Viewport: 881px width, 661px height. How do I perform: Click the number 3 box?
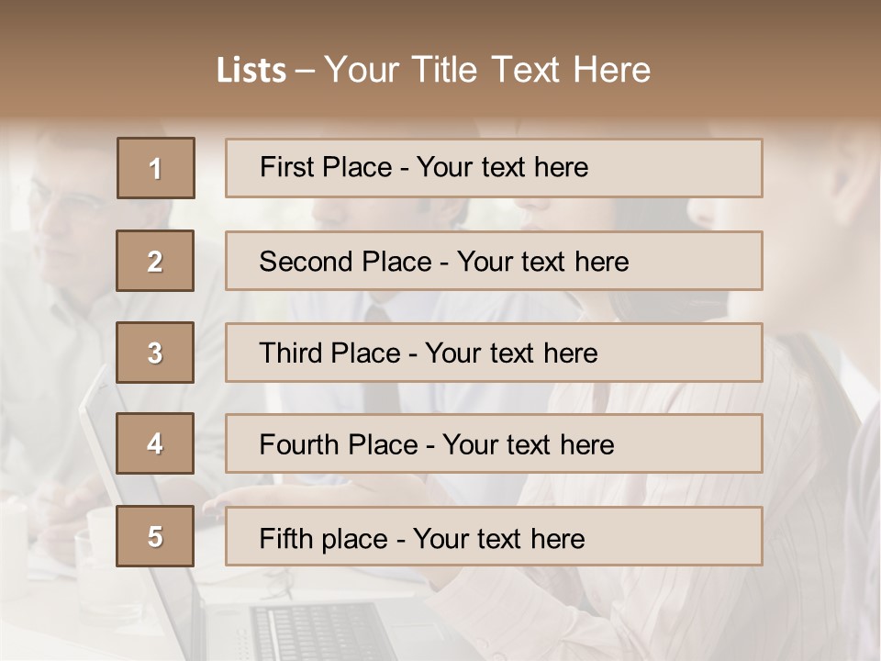[155, 353]
